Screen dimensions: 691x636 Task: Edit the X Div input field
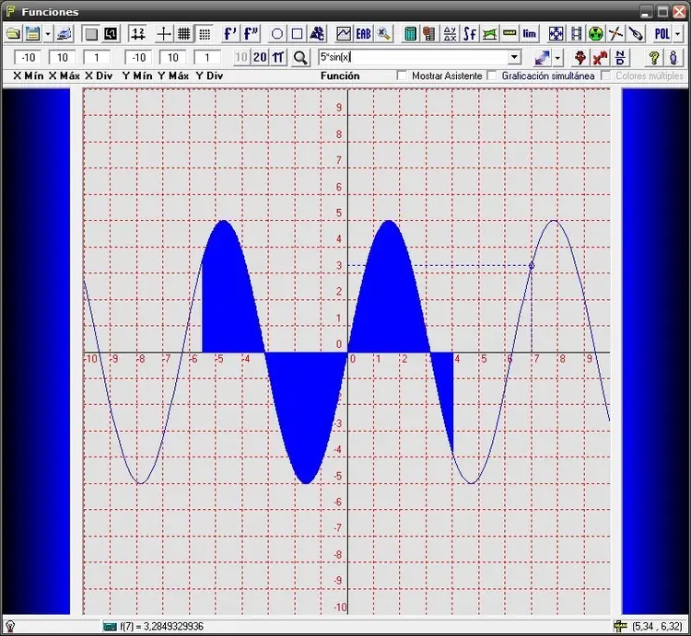click(97, 58)
